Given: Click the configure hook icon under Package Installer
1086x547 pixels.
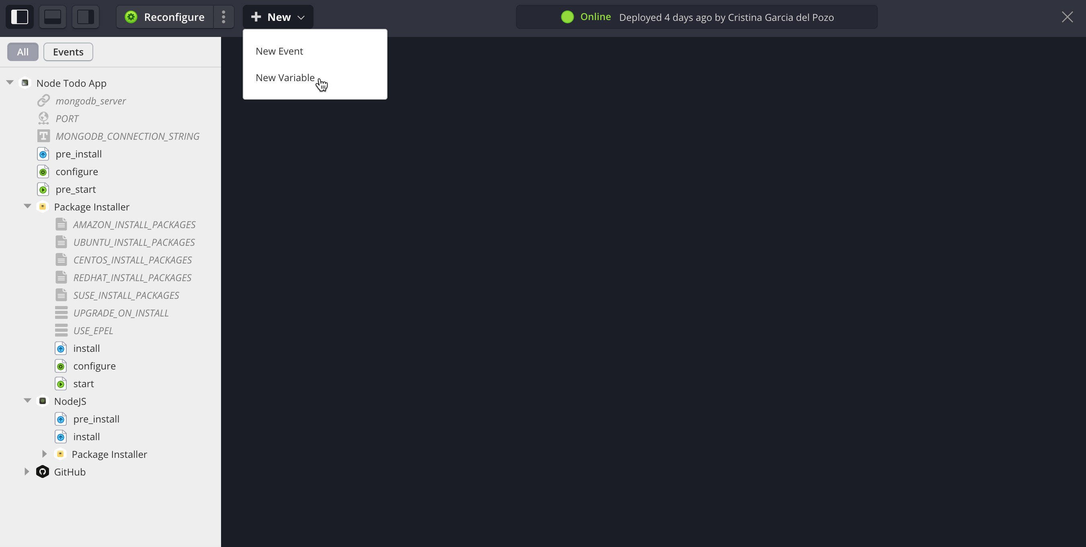Looking at the screenshot, I should (x=61, y=365).
